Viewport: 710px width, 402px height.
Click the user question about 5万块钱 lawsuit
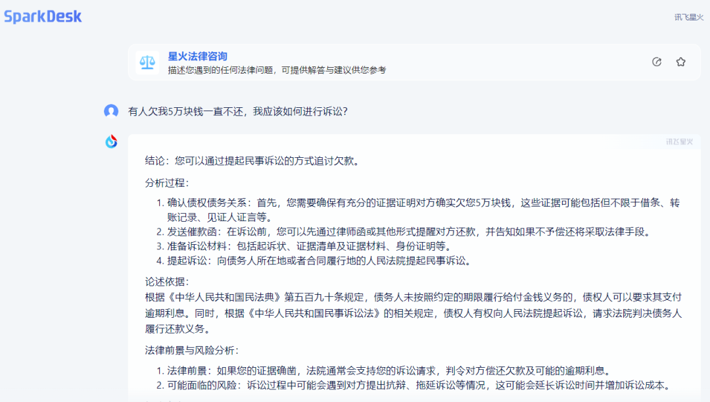click(x=237, y=111)
